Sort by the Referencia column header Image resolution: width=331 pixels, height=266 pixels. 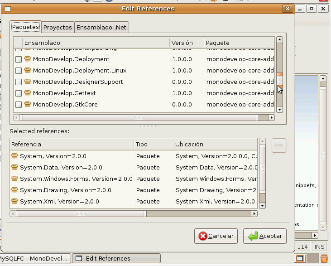pyautogui.click(x=72, y=144)
